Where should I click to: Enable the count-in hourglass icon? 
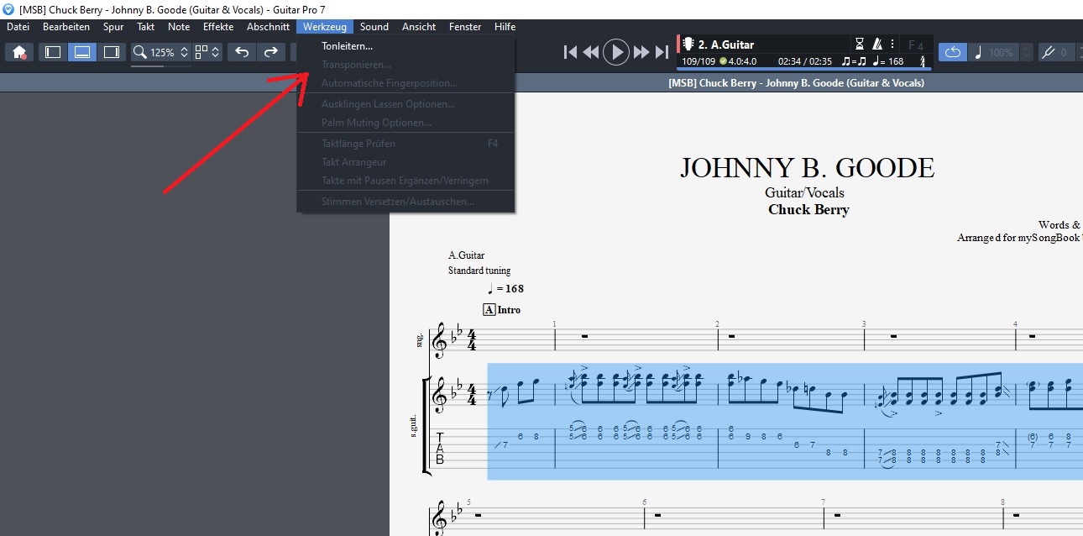[x=859, y=45]
